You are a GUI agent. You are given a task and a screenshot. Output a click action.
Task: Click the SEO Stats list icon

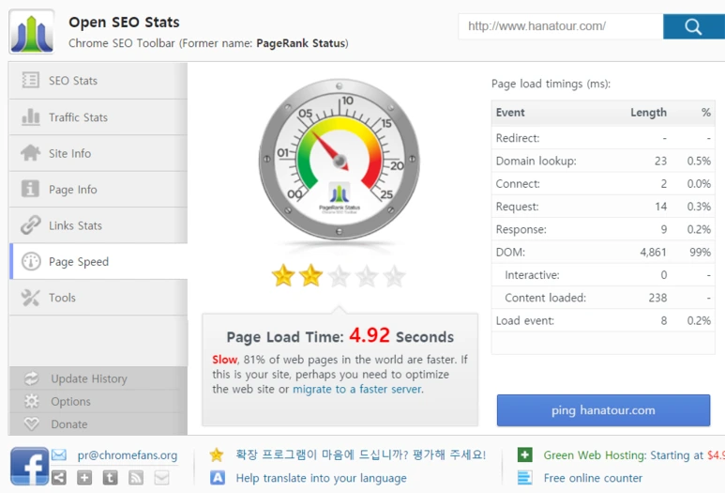[31, 80]
